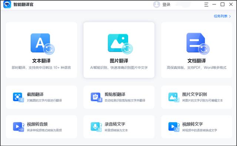
Task: Open 录音转文字 recording to text
Action: (x=119, y=127)
